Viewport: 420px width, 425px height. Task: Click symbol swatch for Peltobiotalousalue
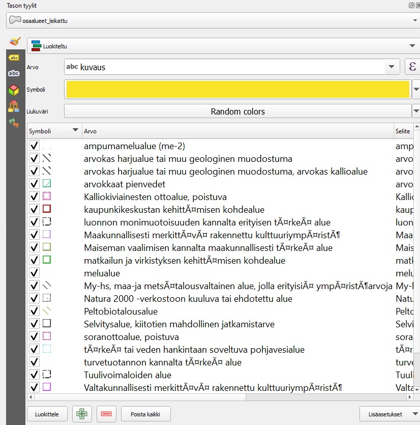[47, 311]
